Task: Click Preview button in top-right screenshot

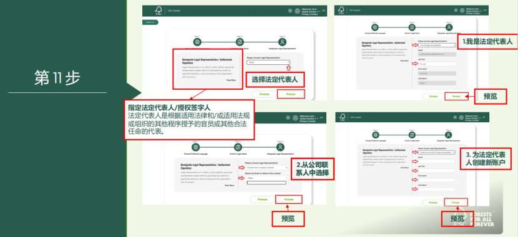Action: [x=456, y=97]
